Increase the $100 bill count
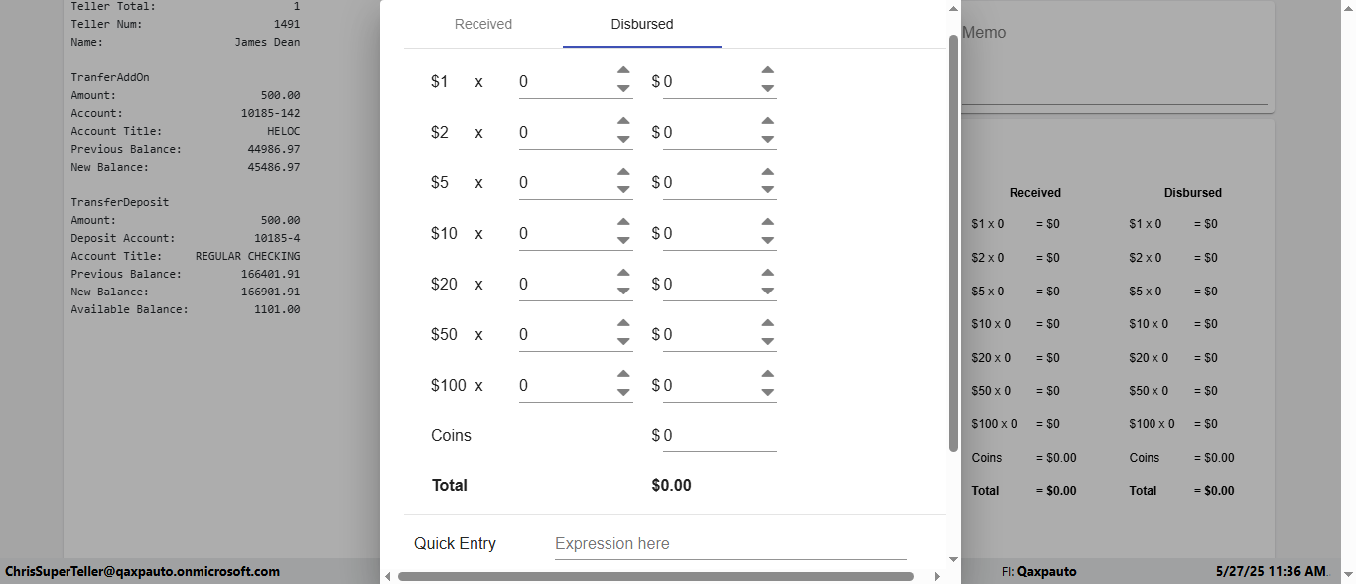This screenshot has width=1356, height=584. (623, 374)
